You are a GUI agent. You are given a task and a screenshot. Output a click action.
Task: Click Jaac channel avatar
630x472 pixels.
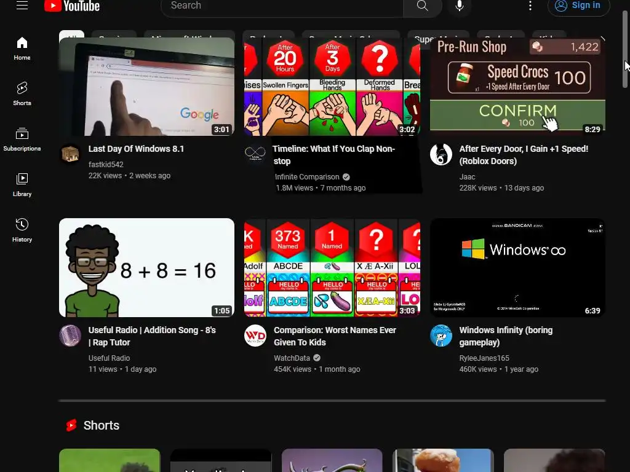coord(441,154)
